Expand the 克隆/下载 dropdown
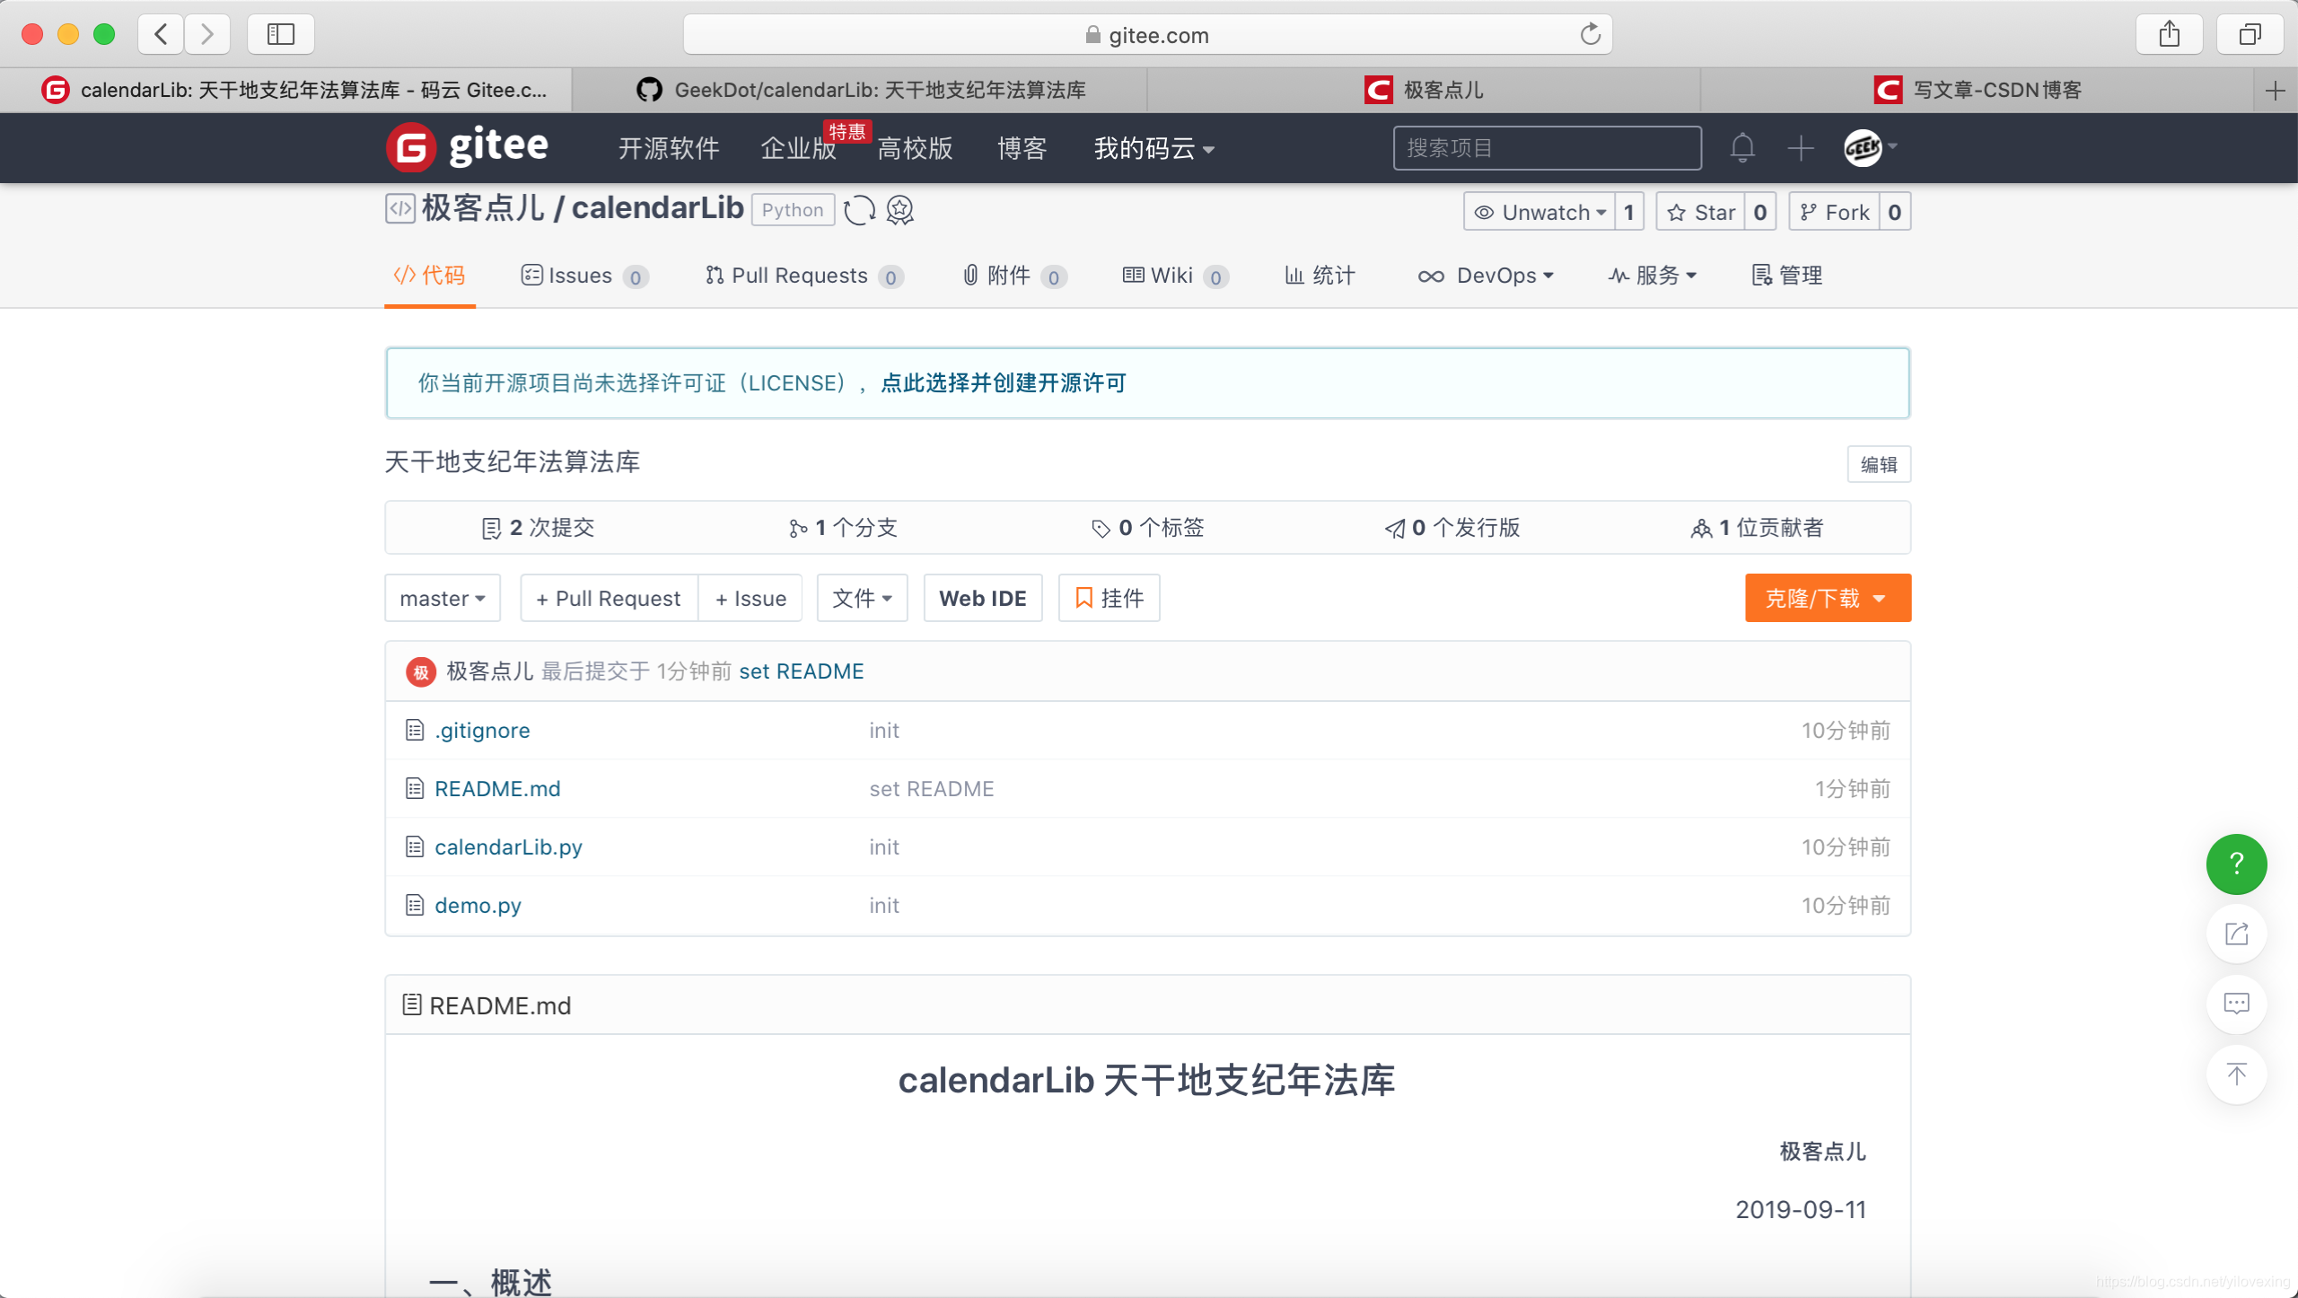The width and height of the screenshot is (2298, 1298). tap(1828, 598)
